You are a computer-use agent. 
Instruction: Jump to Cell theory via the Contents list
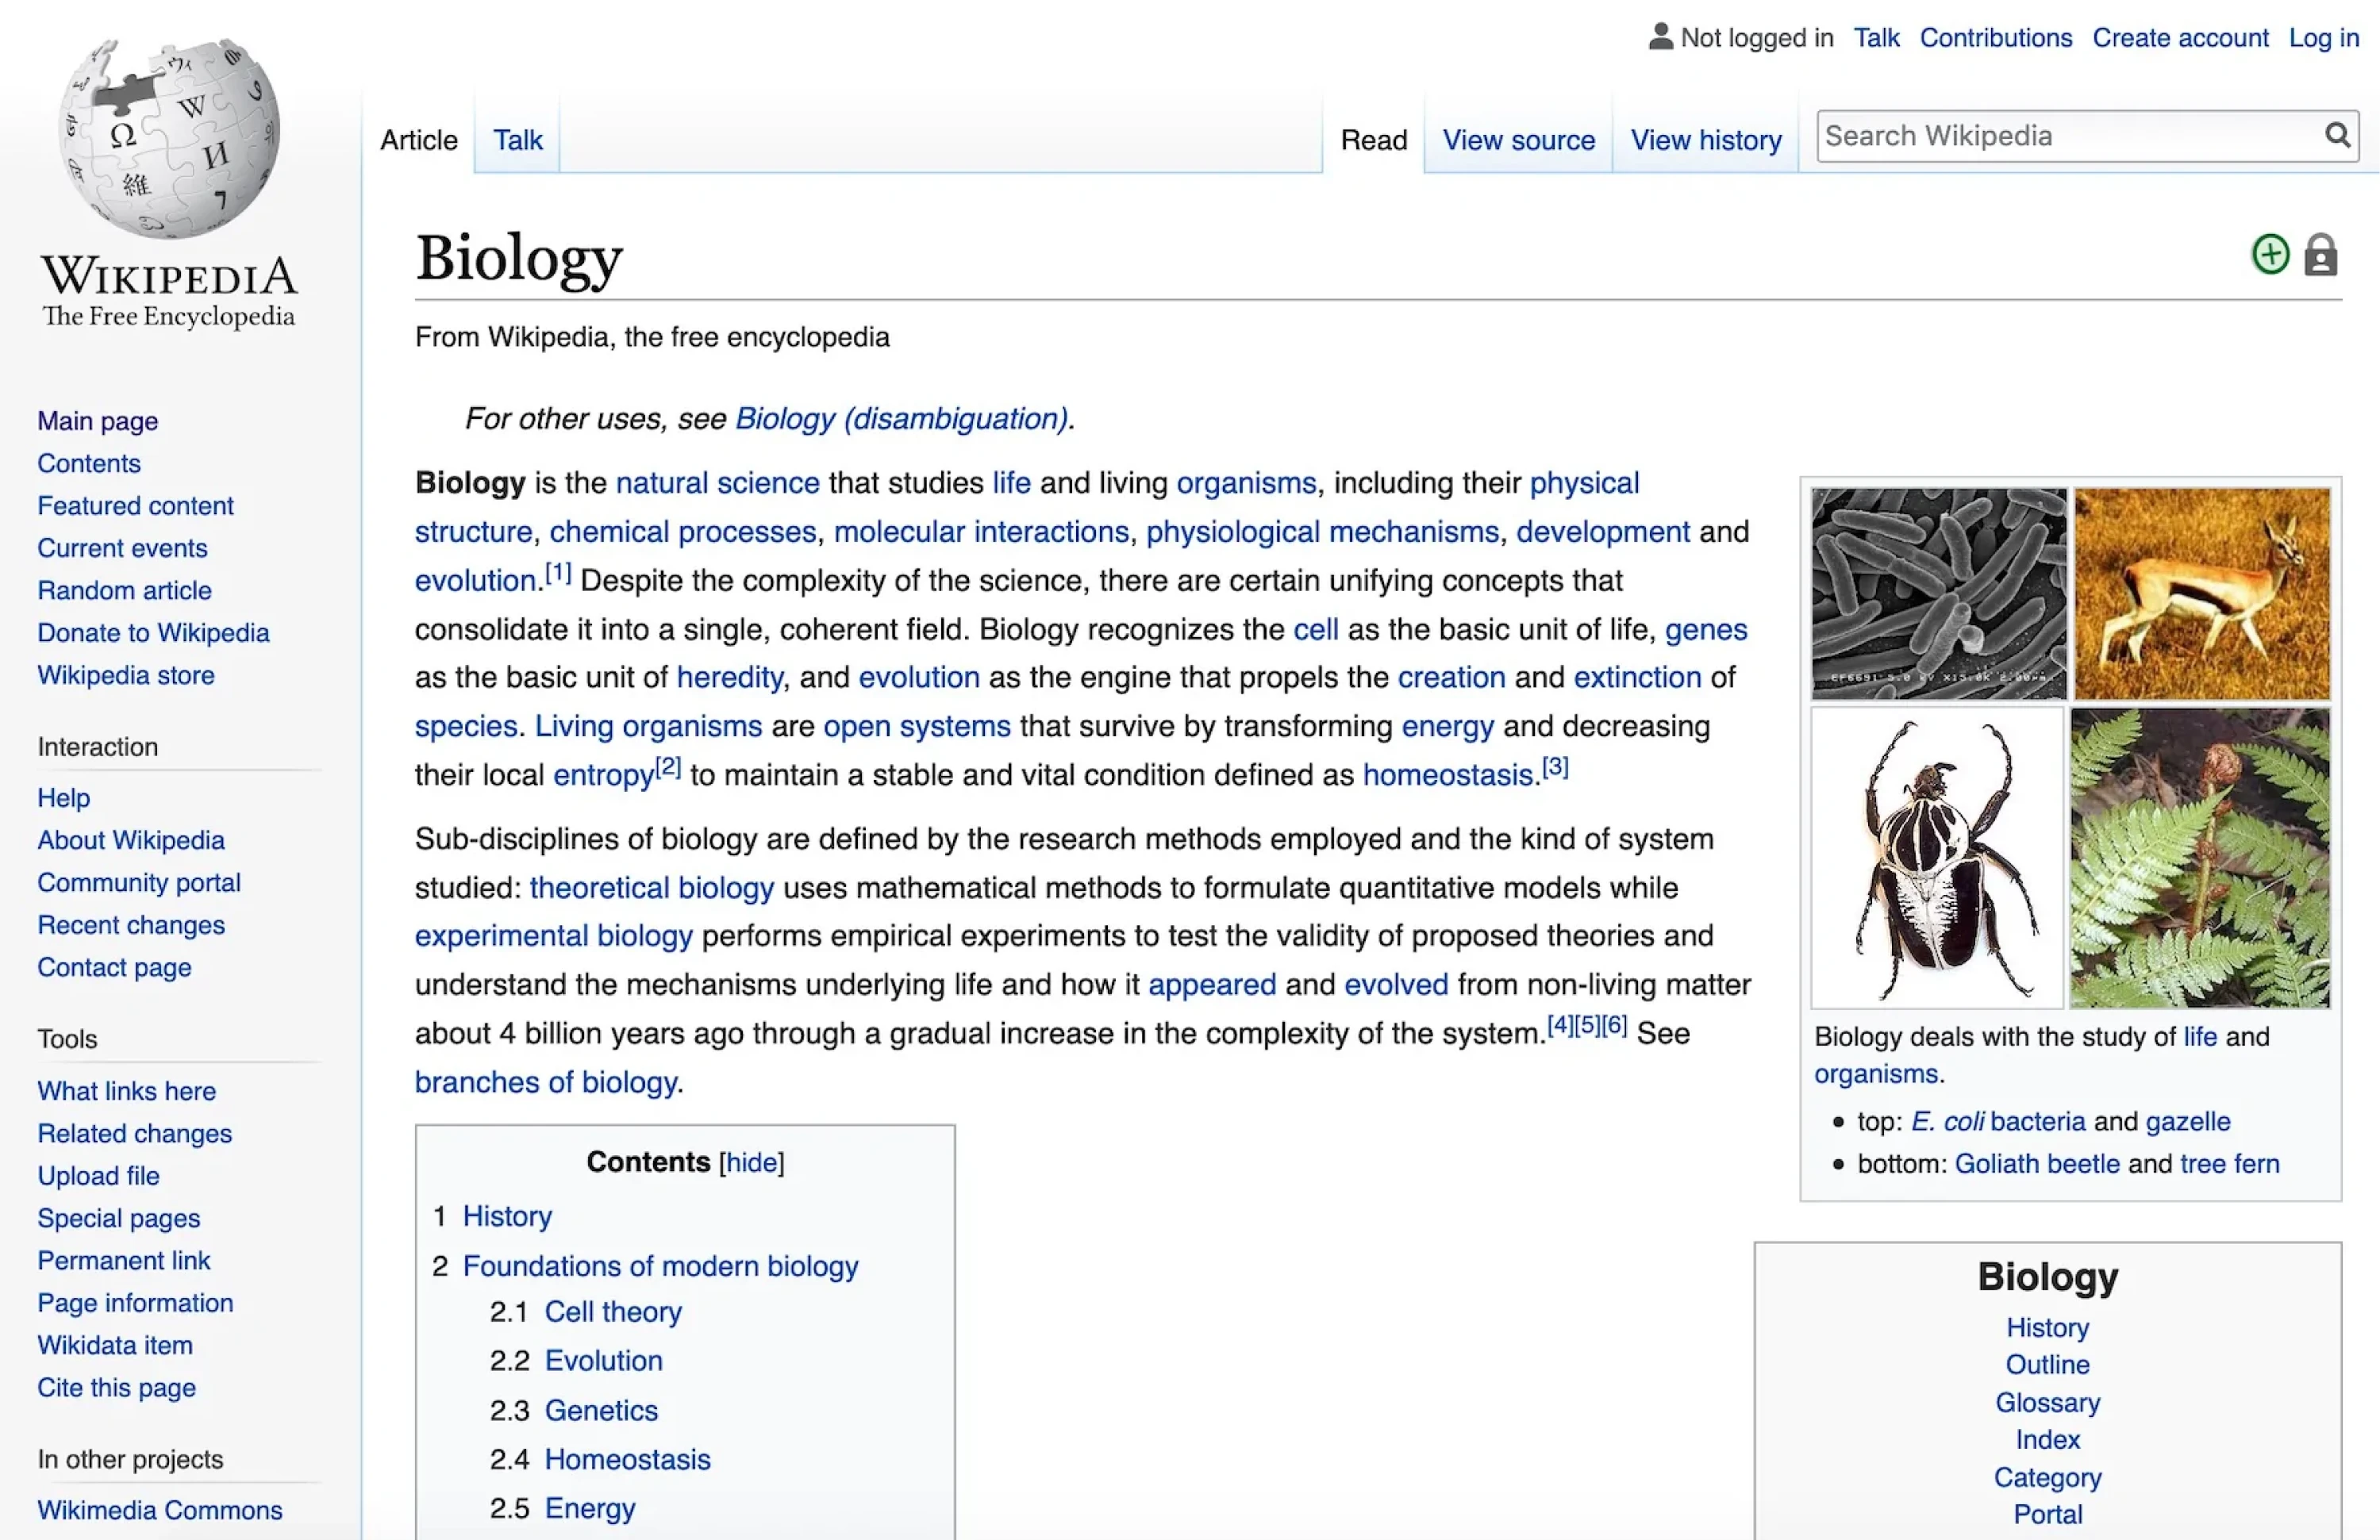[x=613, y=1311]
